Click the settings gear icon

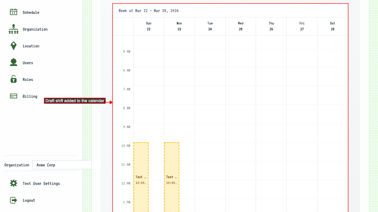click(x=14, y=183)
